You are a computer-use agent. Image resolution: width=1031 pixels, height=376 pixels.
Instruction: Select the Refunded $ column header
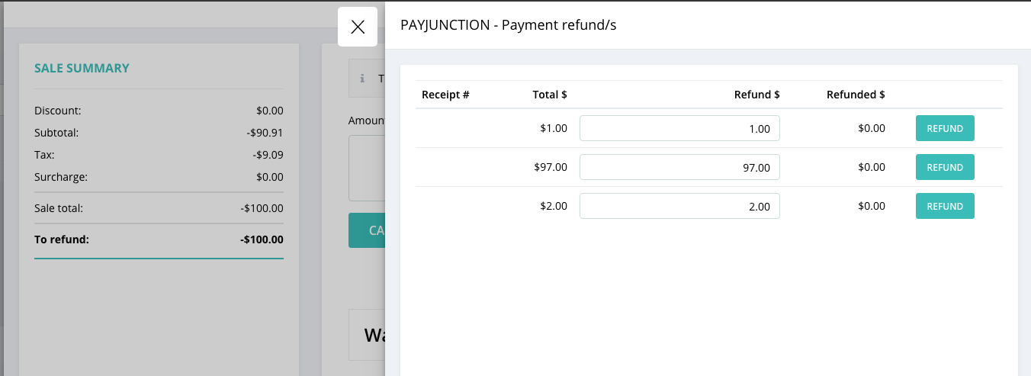click(x=856, y=95)
